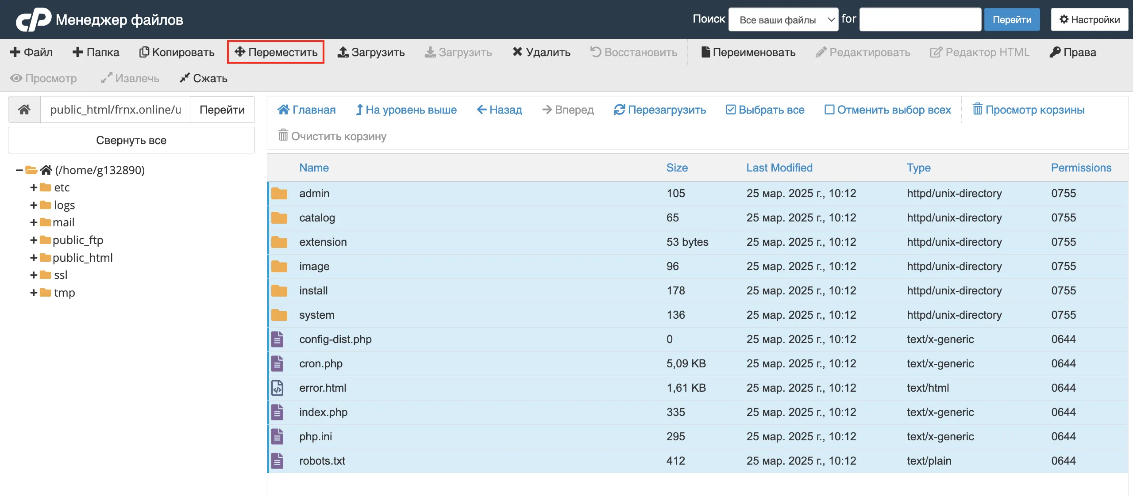Open permissions via Права
1133x496 pixels.
click(1073, 52)
